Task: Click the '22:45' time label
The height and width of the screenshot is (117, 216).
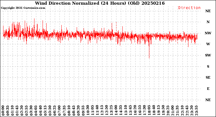Action: (x=187, y=111)
